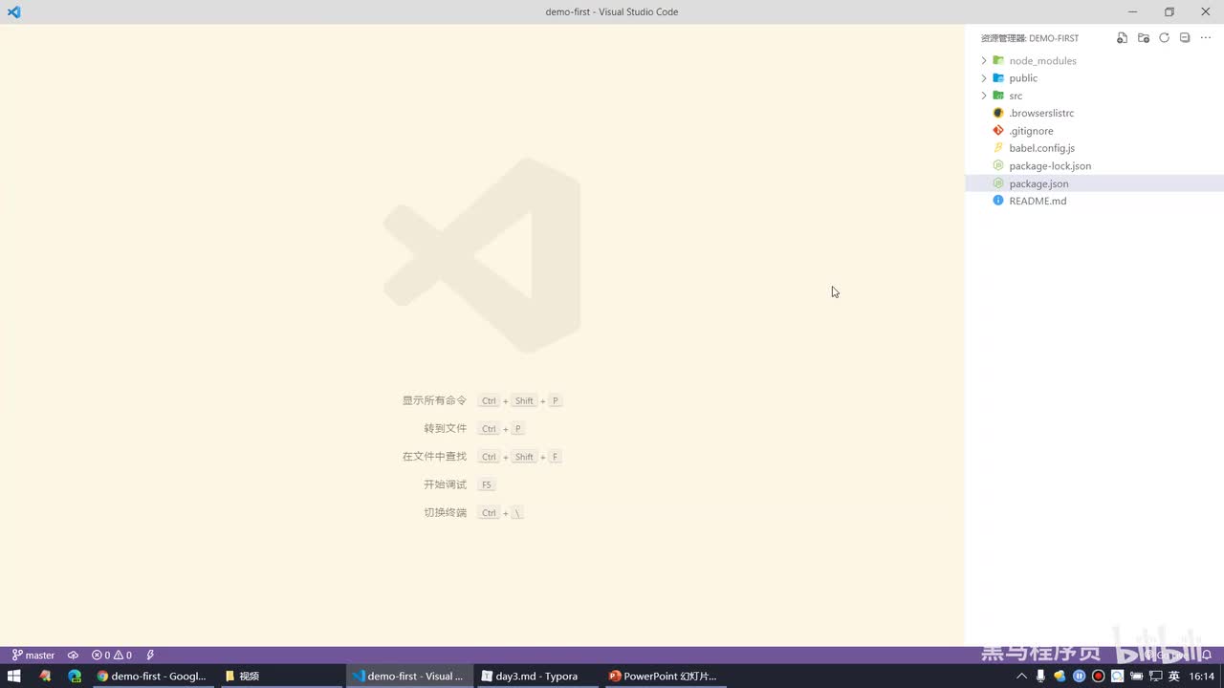Click the 转到文件 hint text
The height and width of the screenshot is (688, 1224).
446,428
